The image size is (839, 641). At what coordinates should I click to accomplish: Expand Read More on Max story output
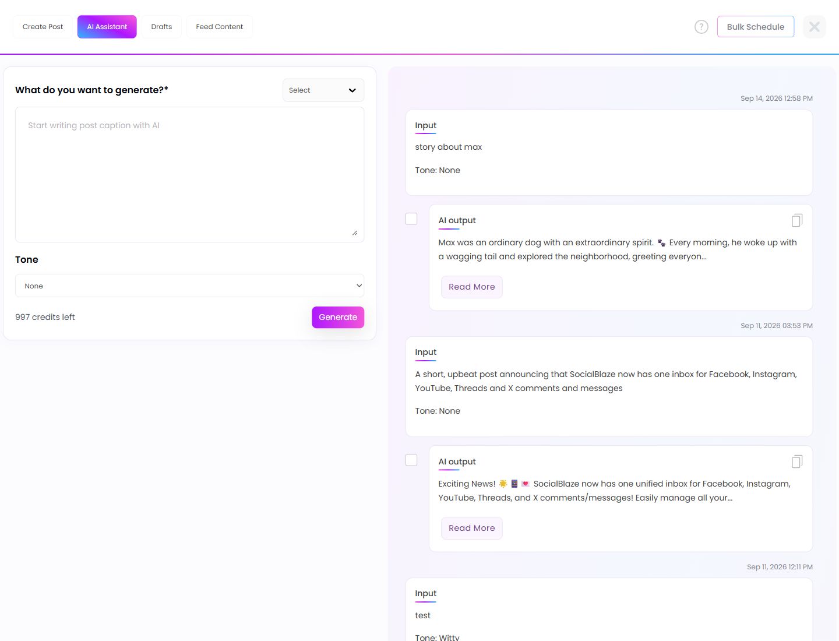472,287
